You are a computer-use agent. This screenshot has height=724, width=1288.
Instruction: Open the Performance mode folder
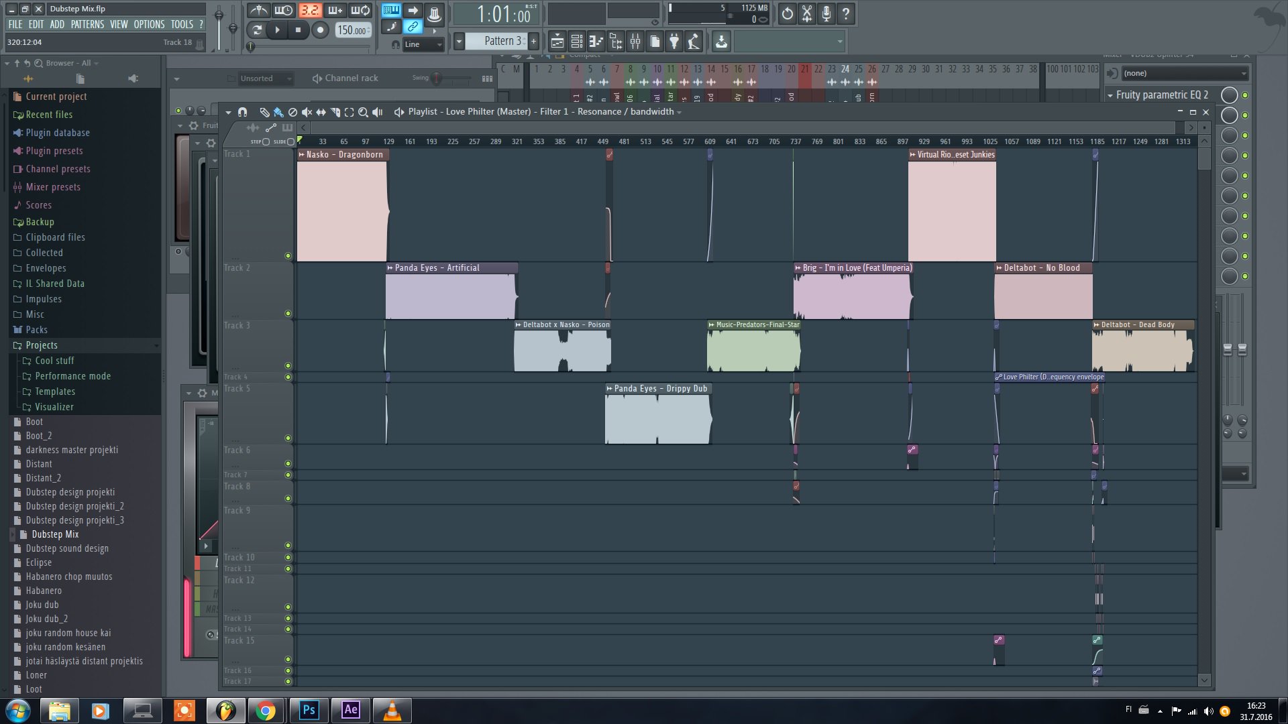click(x=72, y=376)
